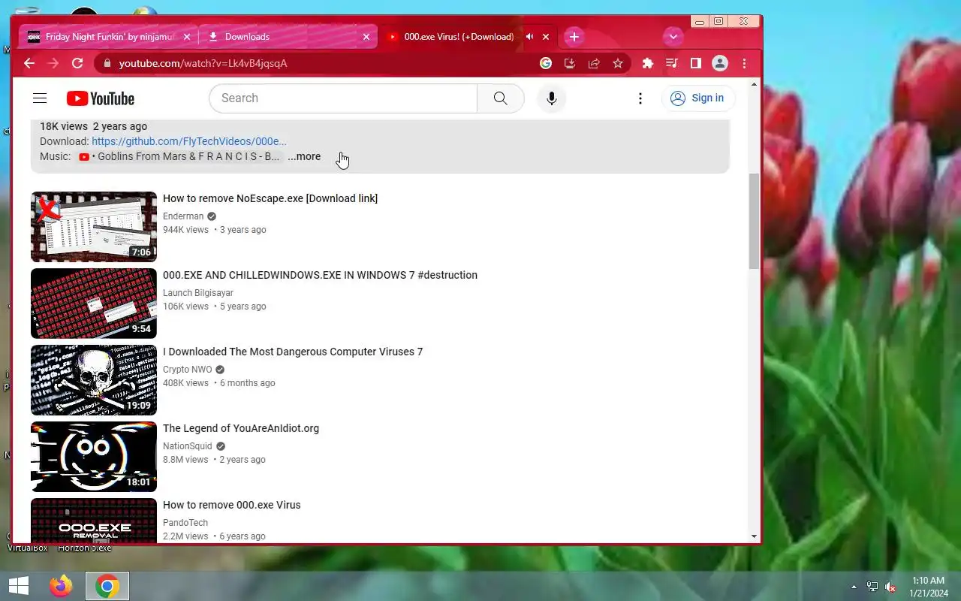Viewport: 961px width, 601px height.
Task: Click PandoTech channel name
Action: 185,523
